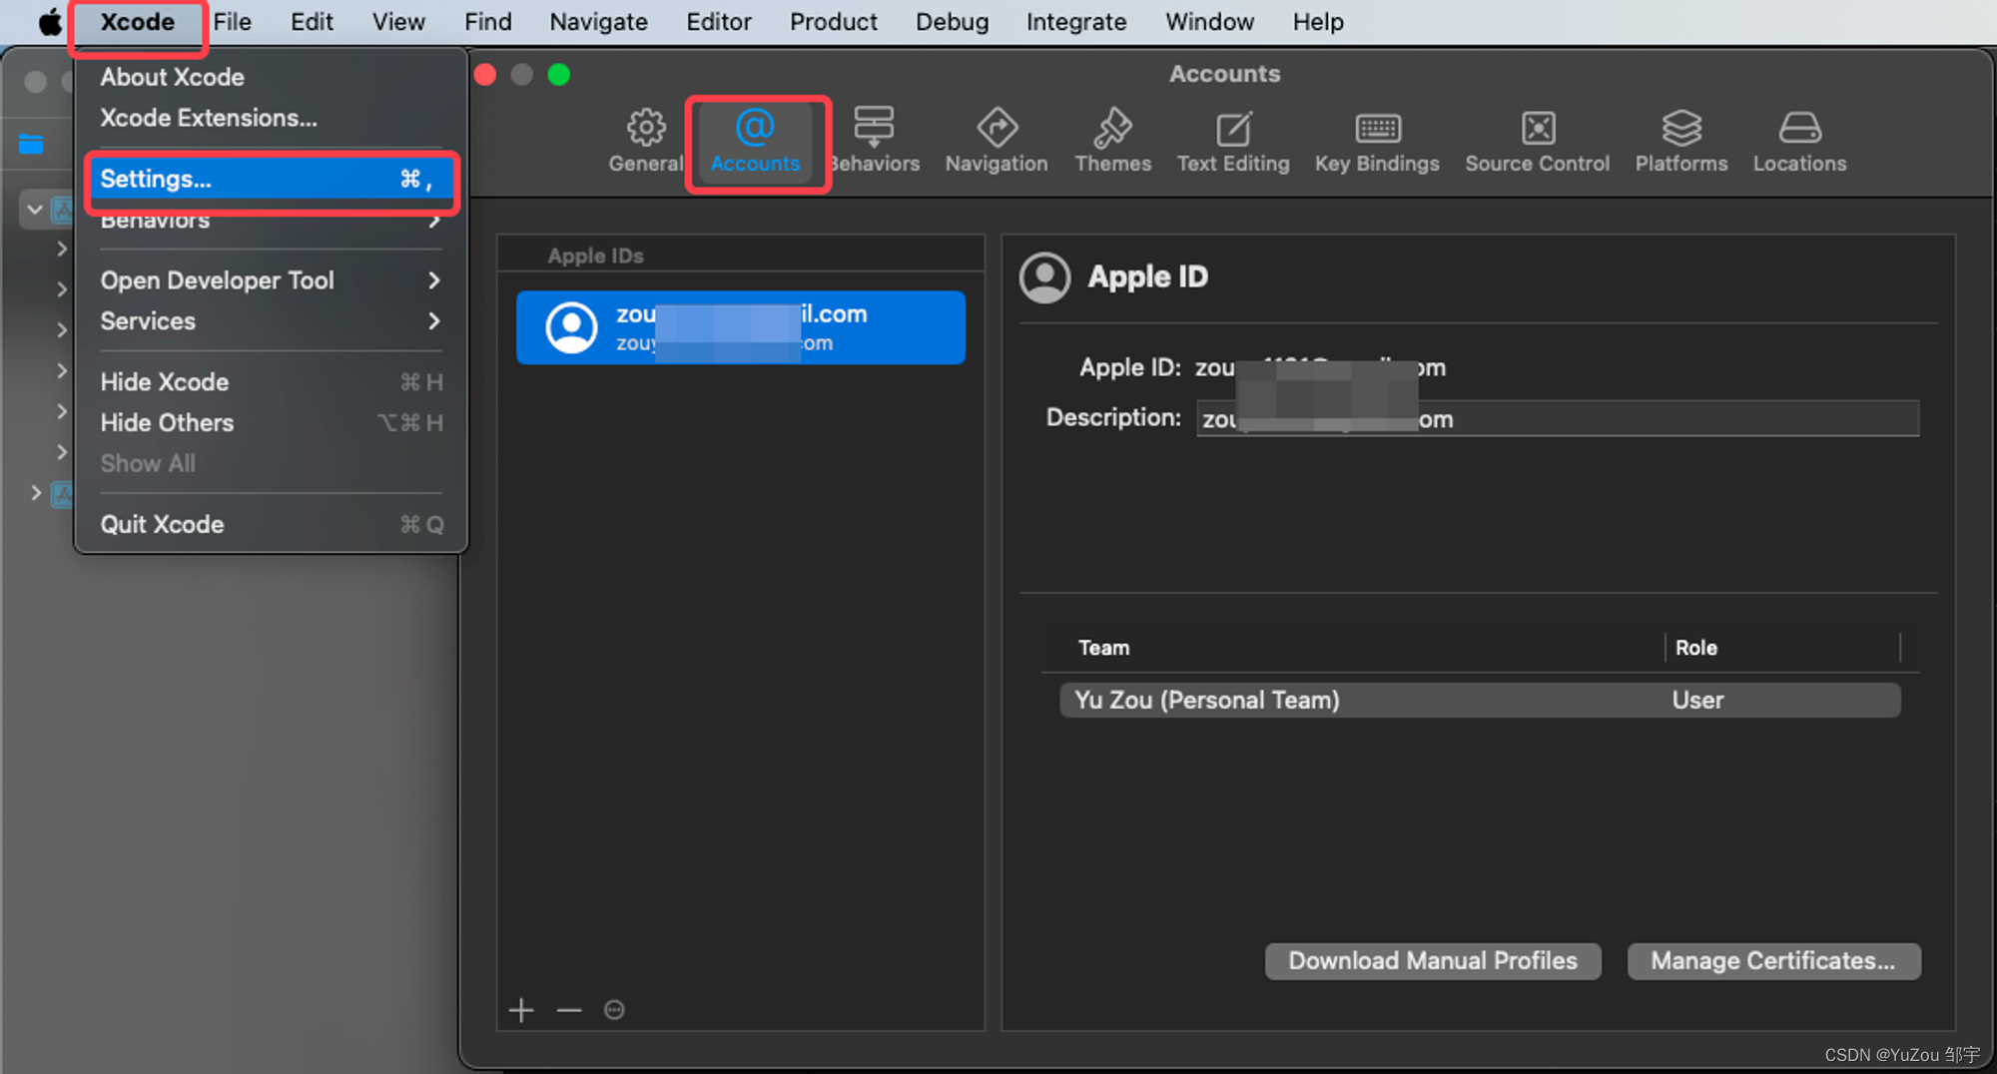Screen dimensions: 1997x1074
Task: Remove account with the minus button
Action: pos(569,1010)
